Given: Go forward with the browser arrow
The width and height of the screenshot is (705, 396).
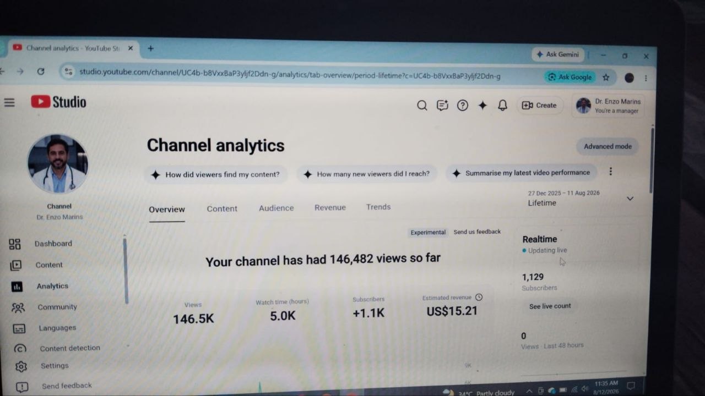Looking at the screenshot, I should pos(20,71).
